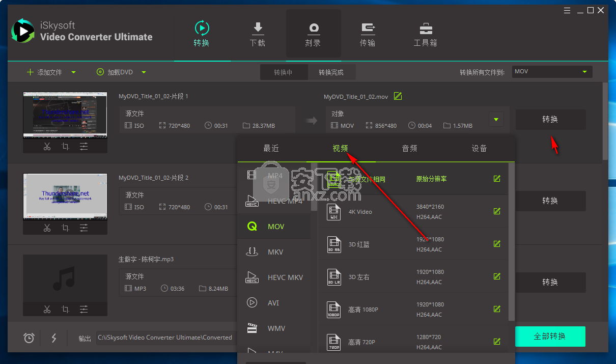
Task: Convert the 片段 1 file
Action: coord(550,120)
